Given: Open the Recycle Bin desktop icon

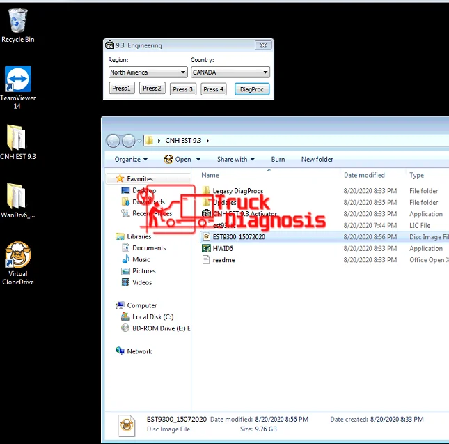Looking at the screenshot, I should pos(18,26).
